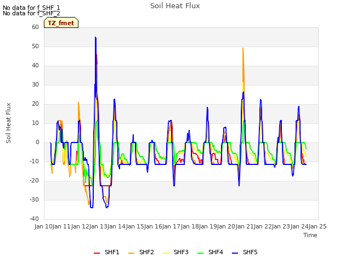Click the Jan 10 x-axis tick label

pos(43,226)
